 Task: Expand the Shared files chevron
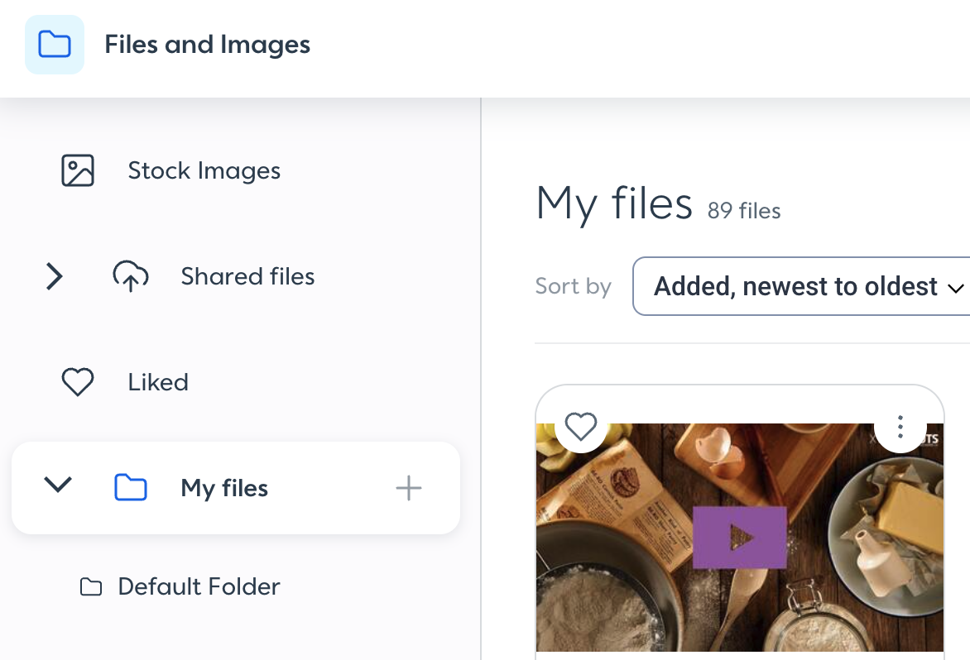coord(55,276)
